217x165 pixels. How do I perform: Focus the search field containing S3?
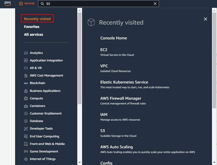coord(98,4)
